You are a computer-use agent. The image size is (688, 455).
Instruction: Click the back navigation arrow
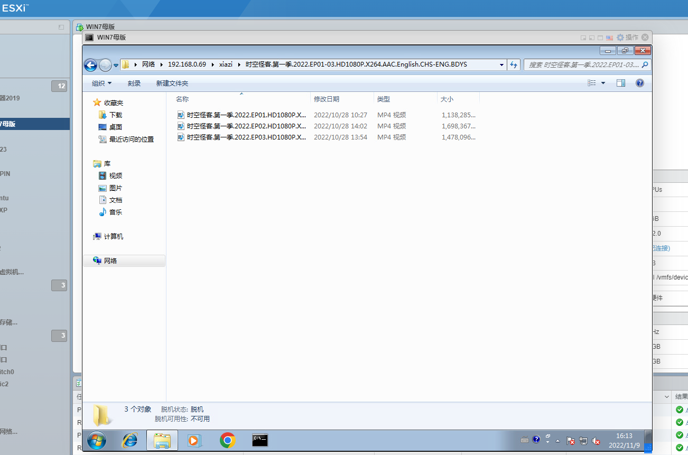(90, 64)
